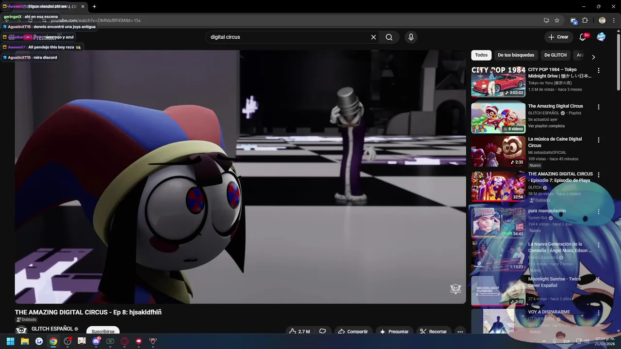Screen dimensions: 621x349
Task: Open the Chrome profile avatar
Action: click(602, 20)
